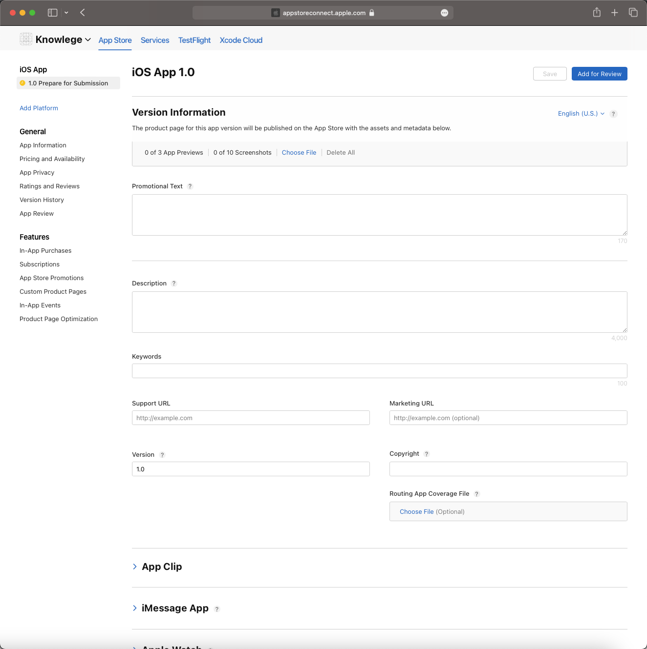Click the Copyright input field
This screenshot has width=647, height=649.
pyautogui.click(x=508, y=469)
